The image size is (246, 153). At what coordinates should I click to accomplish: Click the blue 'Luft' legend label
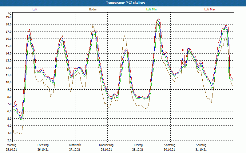35,9
